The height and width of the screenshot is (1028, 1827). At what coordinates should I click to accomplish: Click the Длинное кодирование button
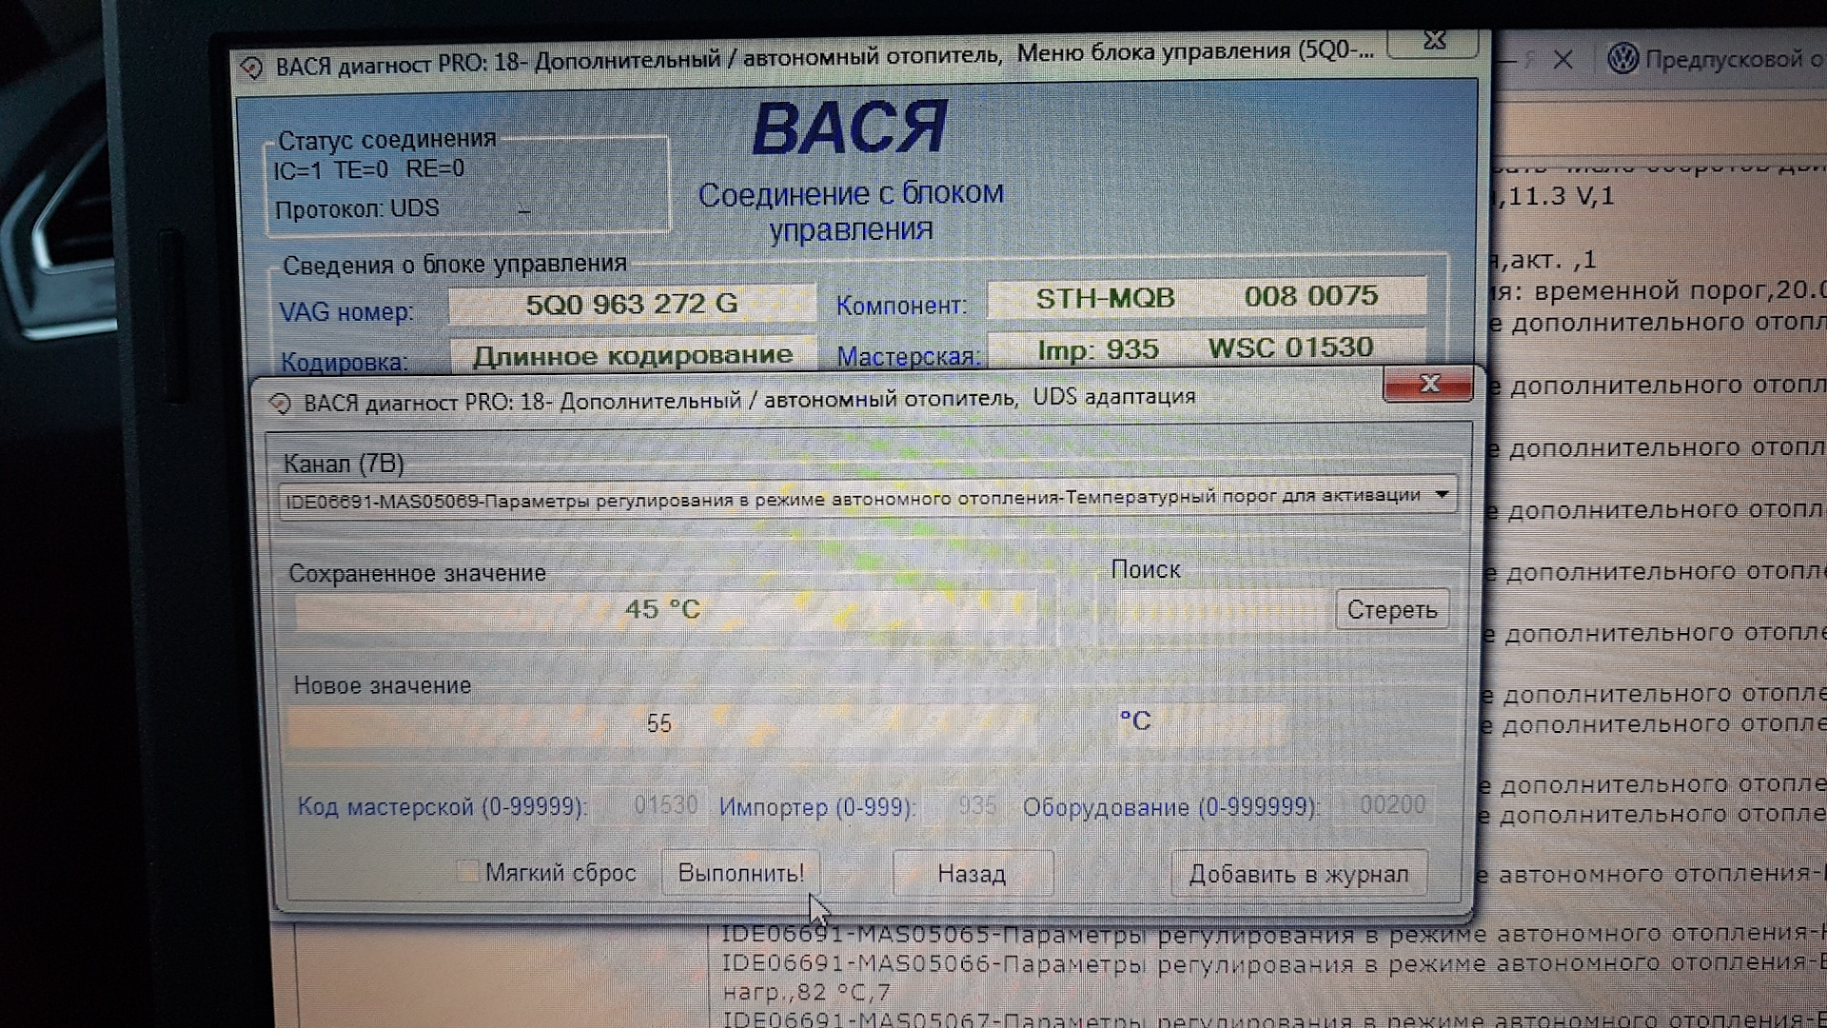tap(633, 355)
